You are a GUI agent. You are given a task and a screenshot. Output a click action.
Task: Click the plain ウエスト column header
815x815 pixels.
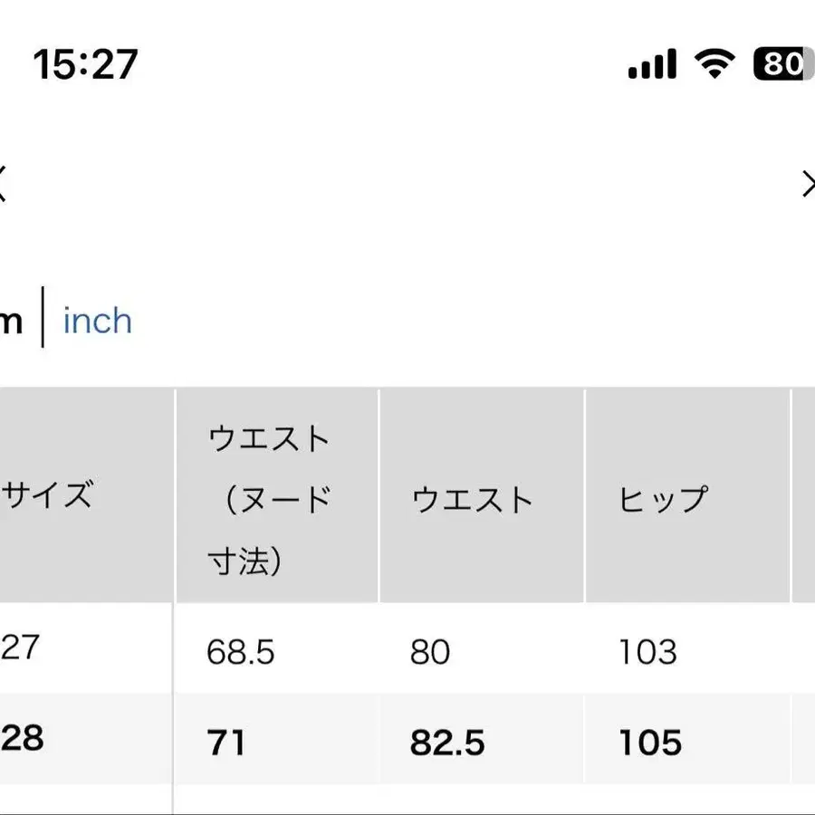point(473,500)
